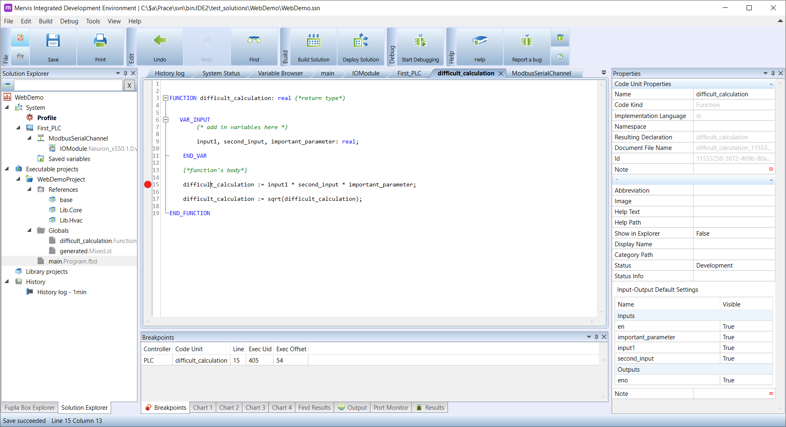The height and width of the screenshot is (427, 786).
Task: Pin the Properties panel
Action: click(x=772, y=73)
